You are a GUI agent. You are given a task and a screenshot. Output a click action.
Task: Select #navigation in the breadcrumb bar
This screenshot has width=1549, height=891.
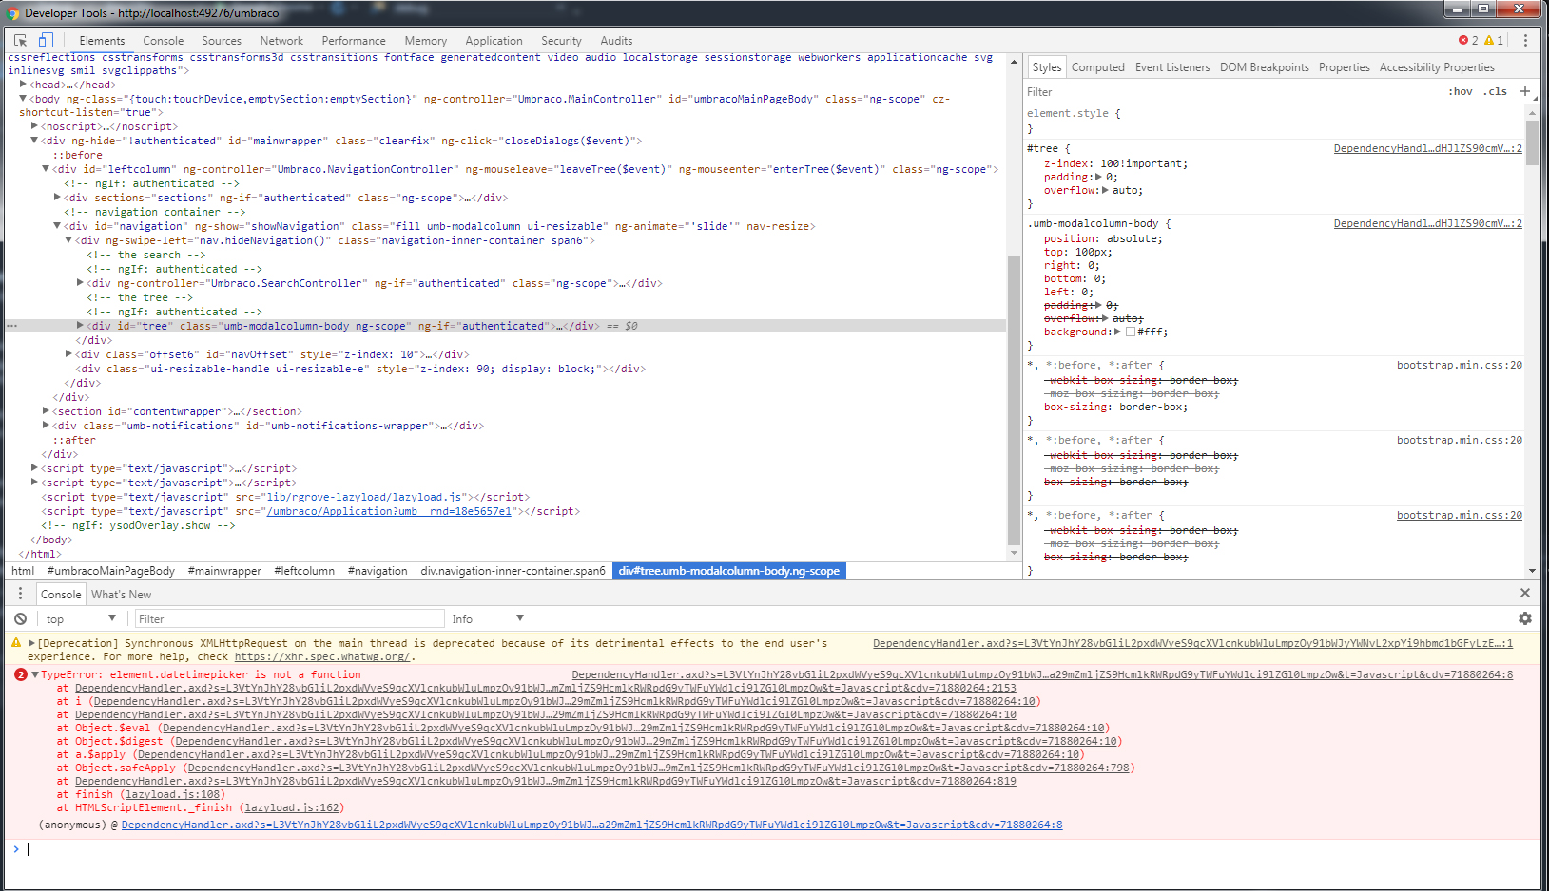[x=378, y=571]
